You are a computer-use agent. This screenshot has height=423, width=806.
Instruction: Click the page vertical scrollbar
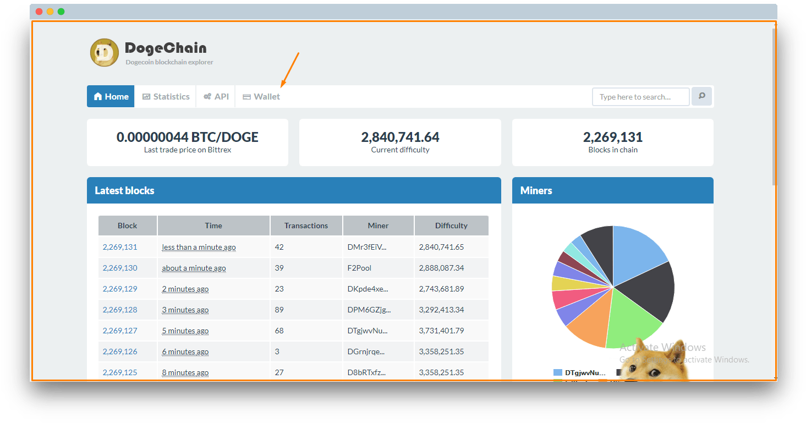(774, 110)
